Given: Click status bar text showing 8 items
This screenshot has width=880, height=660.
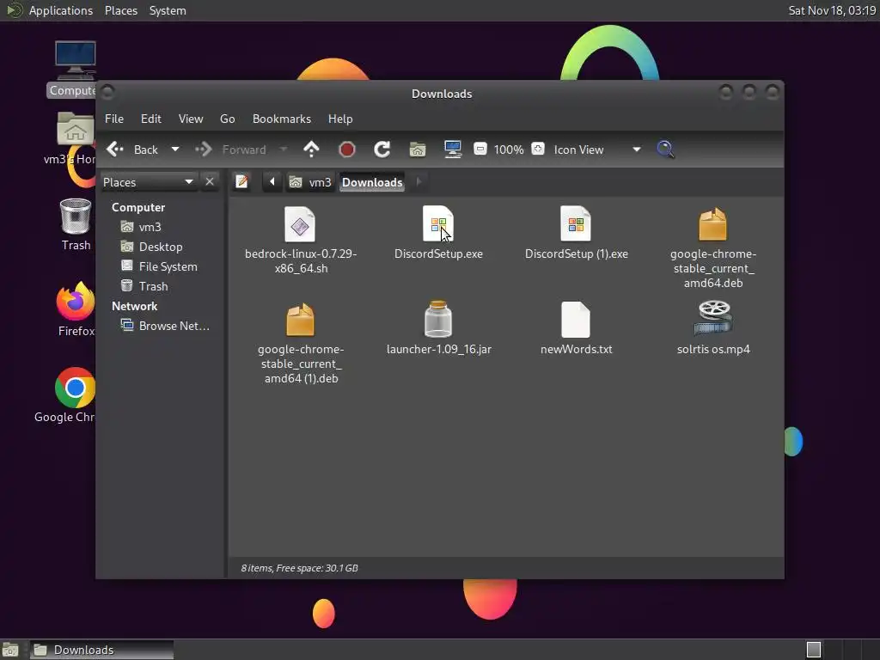Looking at the screenshot, I should (x=299, y=568).
